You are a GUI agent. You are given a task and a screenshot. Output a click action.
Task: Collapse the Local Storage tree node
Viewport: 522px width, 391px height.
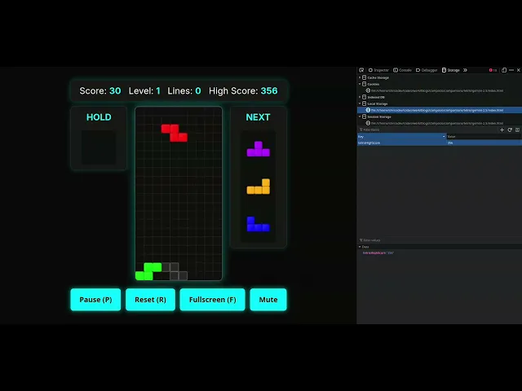360,103
